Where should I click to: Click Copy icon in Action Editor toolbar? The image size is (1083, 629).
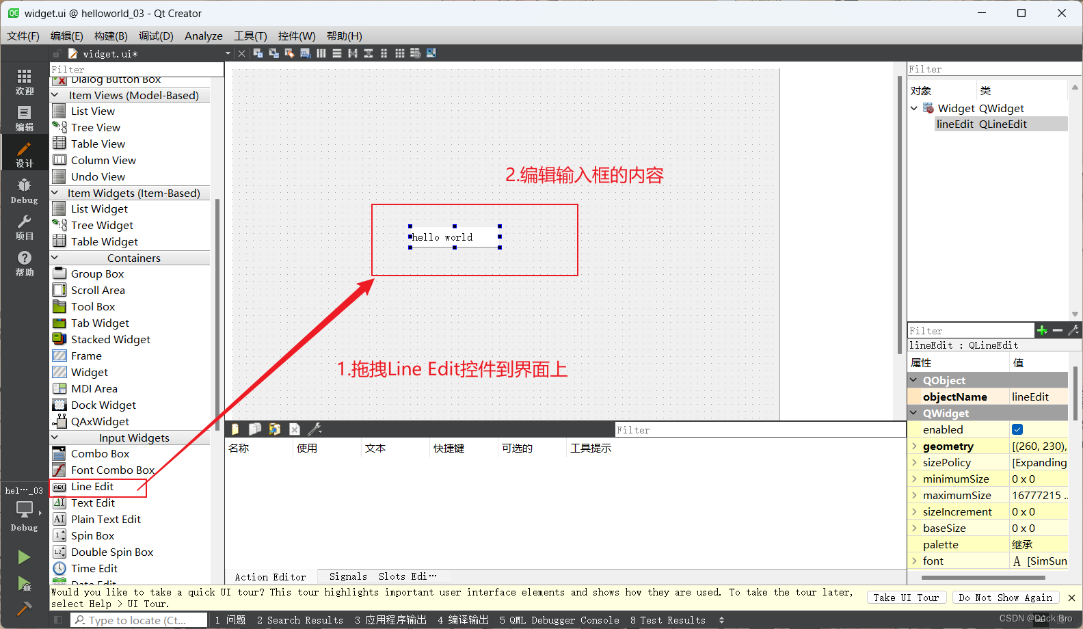tap(254, 429)
